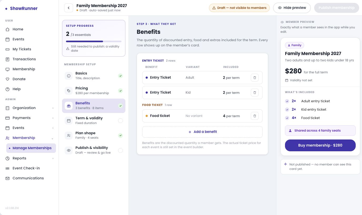The image size is (362, 215).
Task: Click the Home icon in sidebar
Action: click(x=8, y=29)
